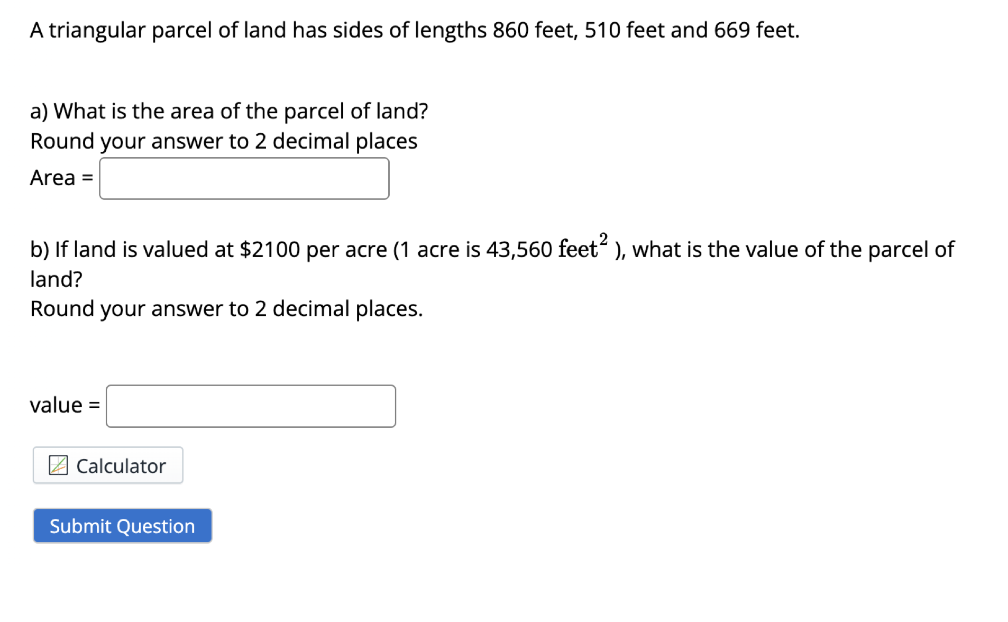Click the blue Submit Question button
The image size is (1008, 622).
point(122,525)
